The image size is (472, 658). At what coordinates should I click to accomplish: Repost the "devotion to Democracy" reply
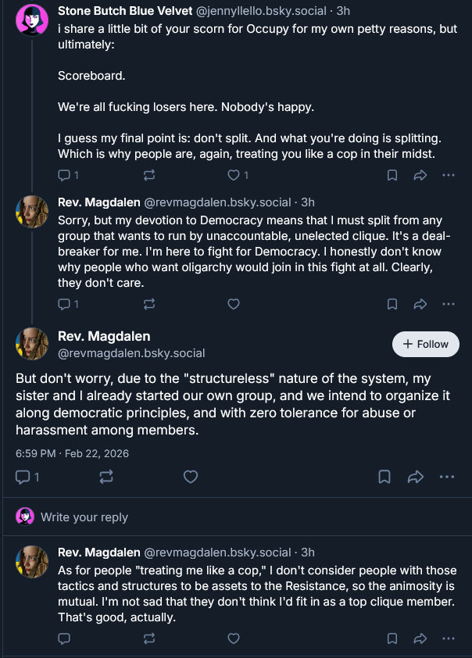pos(149,303)
